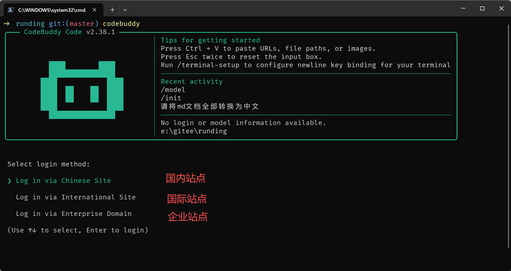Click the red 企业站点 annotation label
This screenshot has height=271, width=511.
click(x=188, y=217)
